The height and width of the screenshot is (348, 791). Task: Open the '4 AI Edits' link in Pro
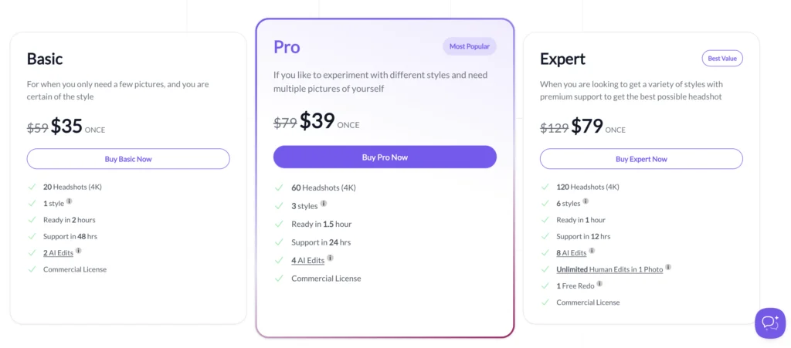[308, 260]
